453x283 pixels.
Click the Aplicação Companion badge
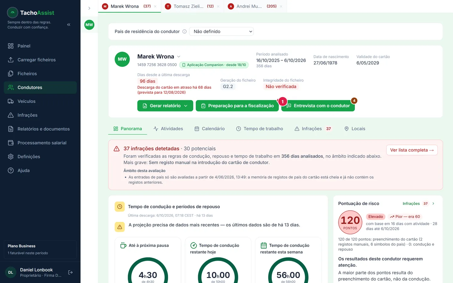(x=214, y=65)
